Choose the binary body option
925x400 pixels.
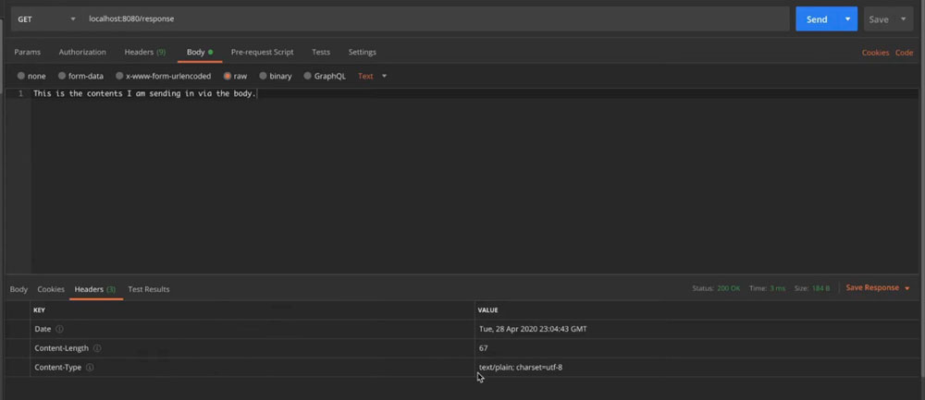tap(263, 76)
